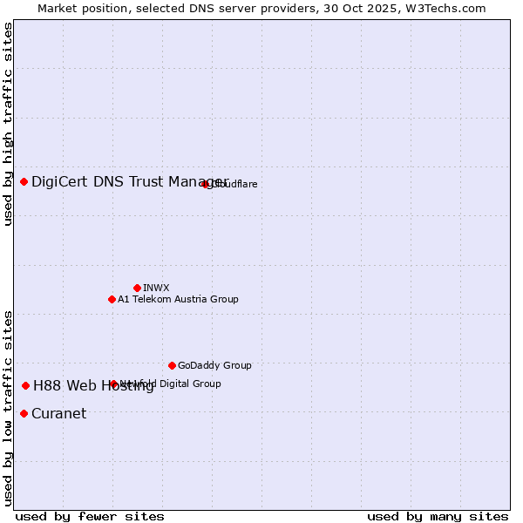The image size is (523, 523).
Task: Click the Curanet text label
Action: tap(58, 413)
